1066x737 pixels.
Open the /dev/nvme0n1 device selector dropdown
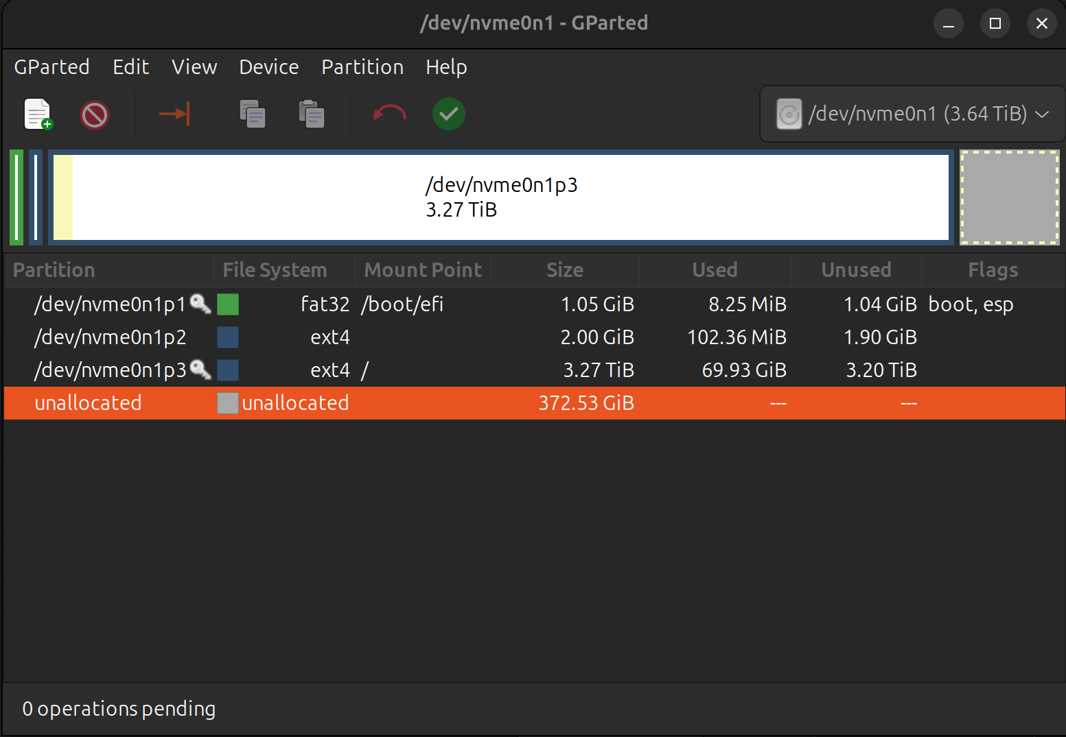(912, 114)
